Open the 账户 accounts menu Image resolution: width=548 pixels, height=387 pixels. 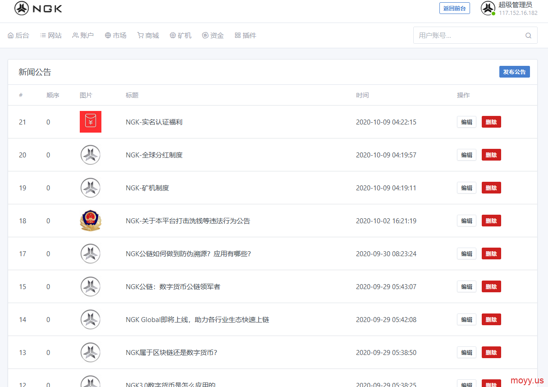tap(83, 35)
